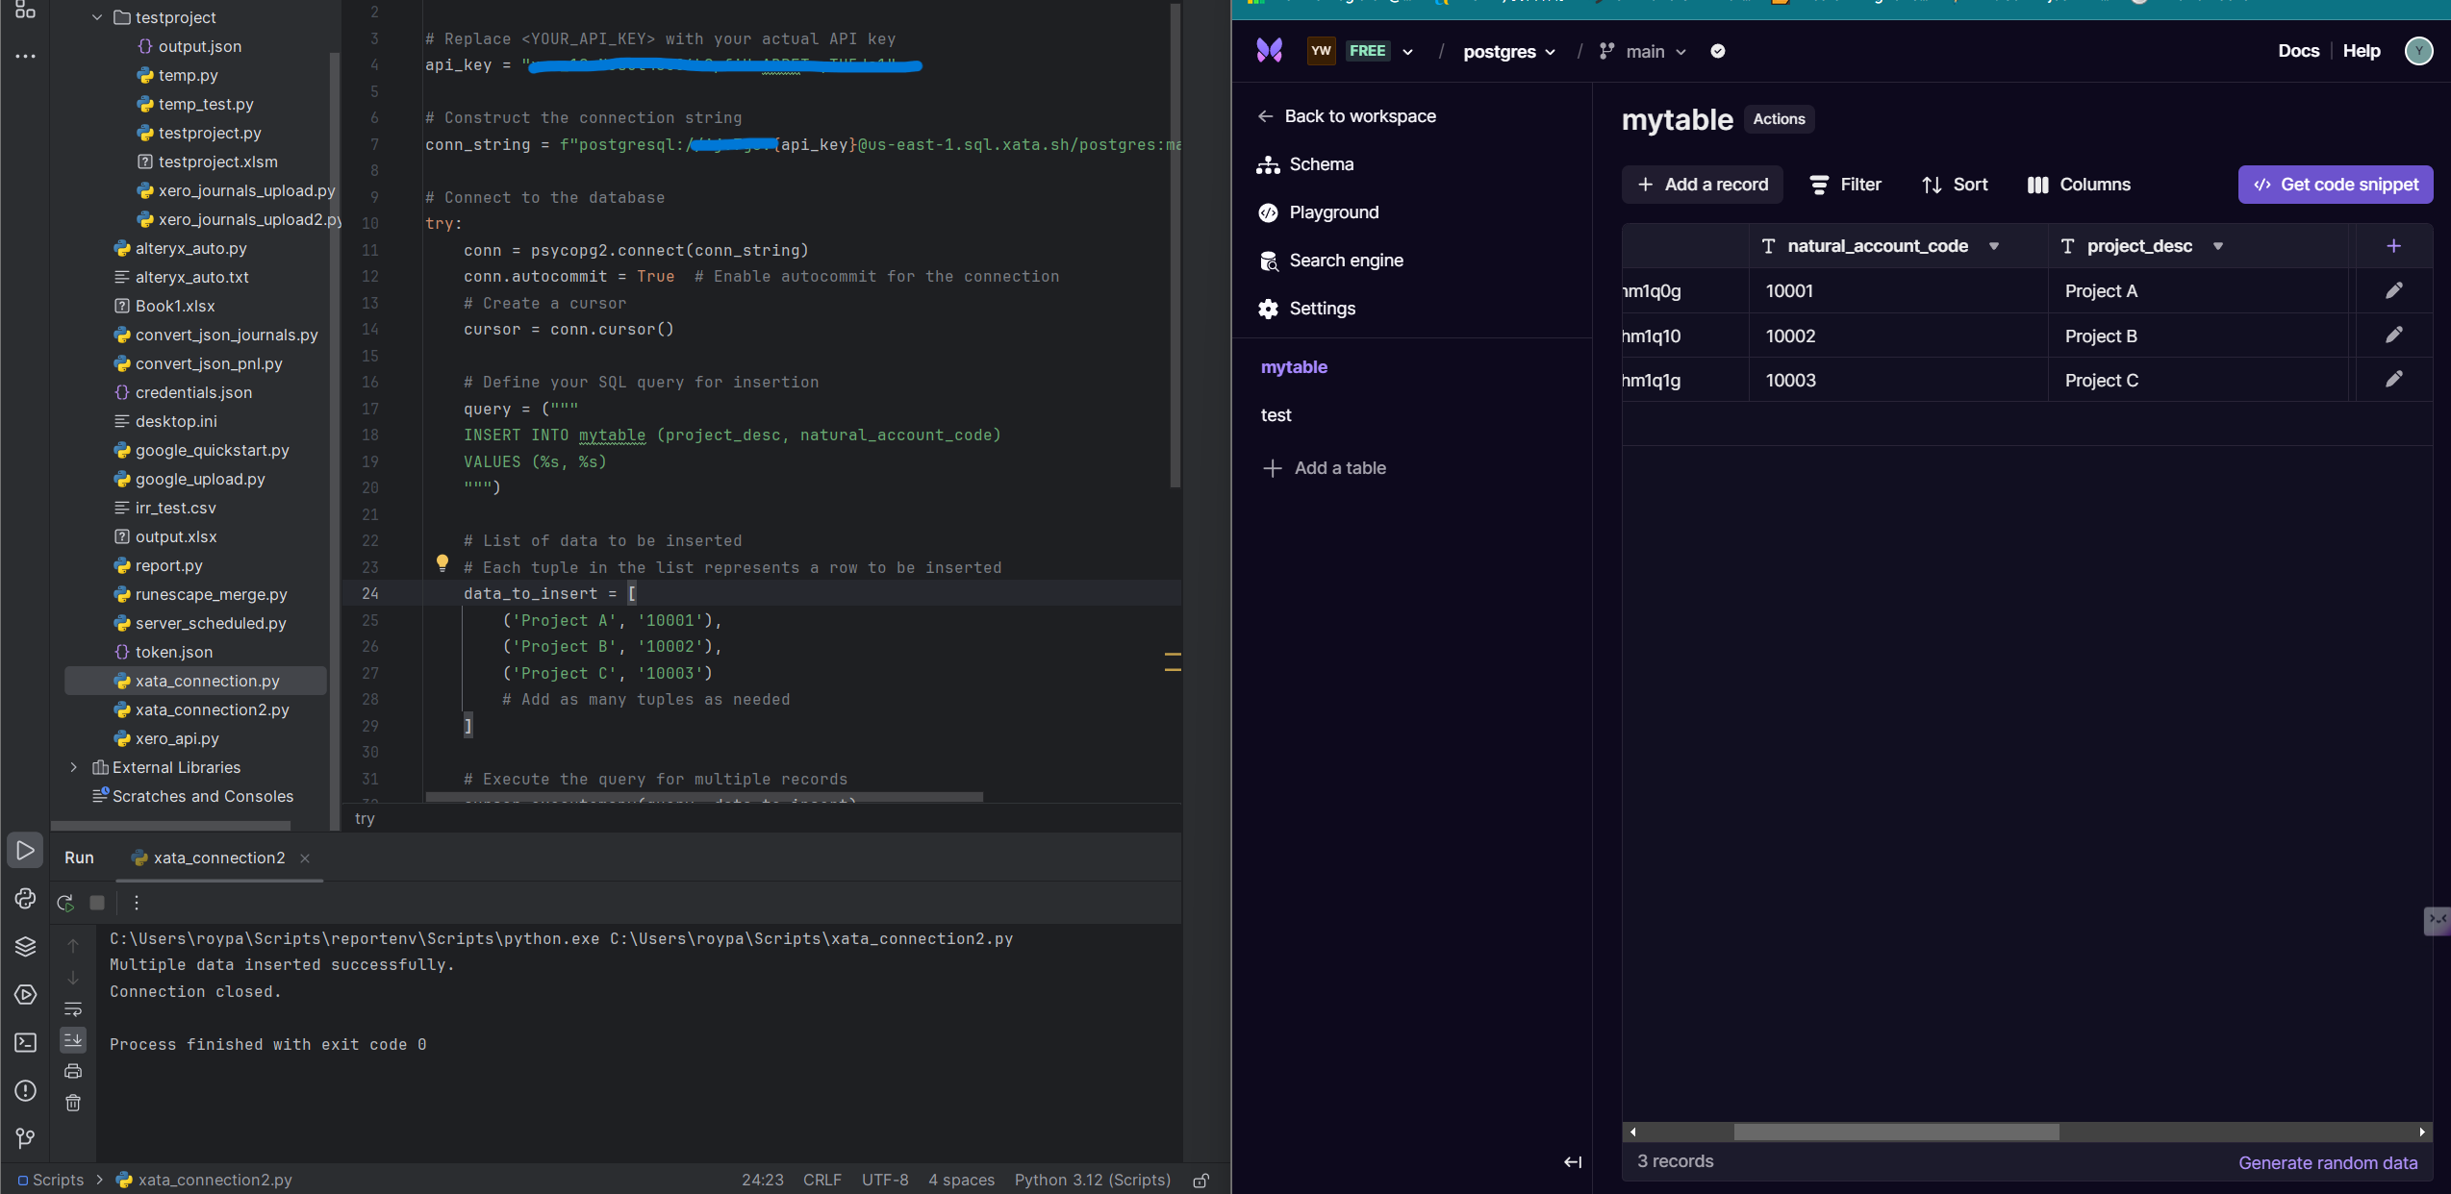Expand the External Libraries tree node
Viewport: 2451px width, 1194px height.
(x=74, y=767)
